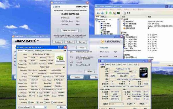The image size is (173, 109).
Task: Collapse the 计算机 tree node in AIDA64
Action: (97, 22)
